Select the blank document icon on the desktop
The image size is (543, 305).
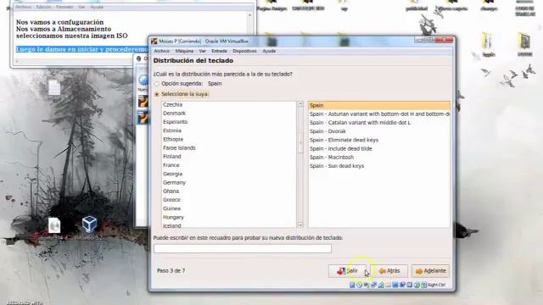54,88
